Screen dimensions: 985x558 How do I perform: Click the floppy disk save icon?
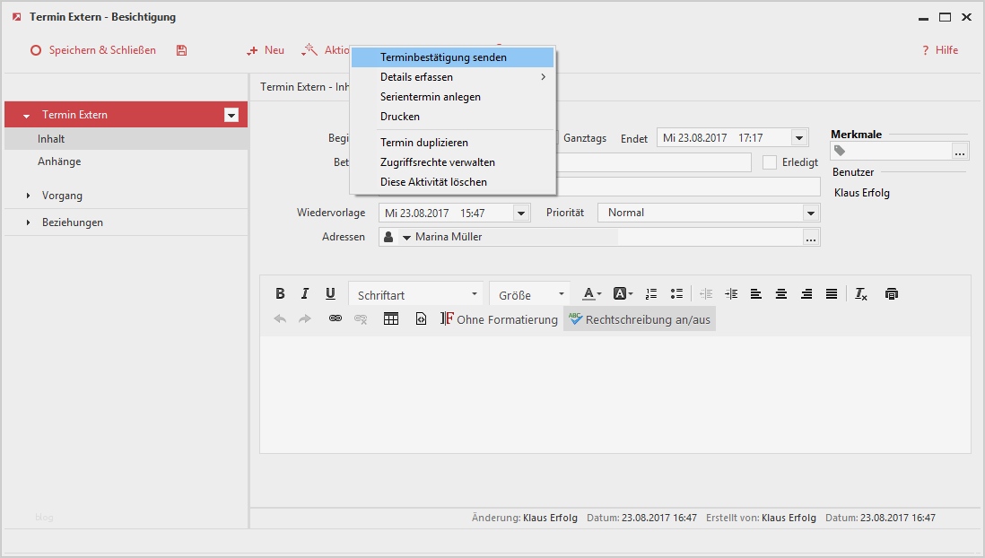point(181,50)
